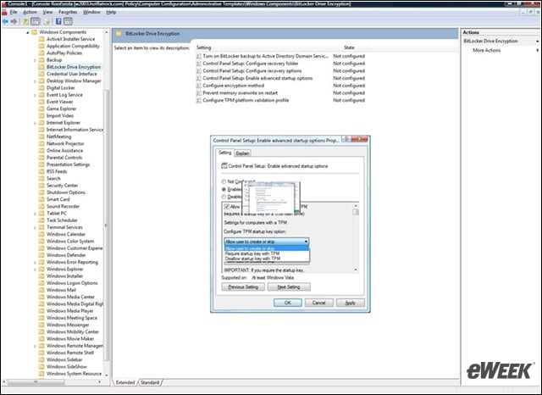Click the Apply button
Image resolution: width=542 pixels, height=395 pixels.
350,303
